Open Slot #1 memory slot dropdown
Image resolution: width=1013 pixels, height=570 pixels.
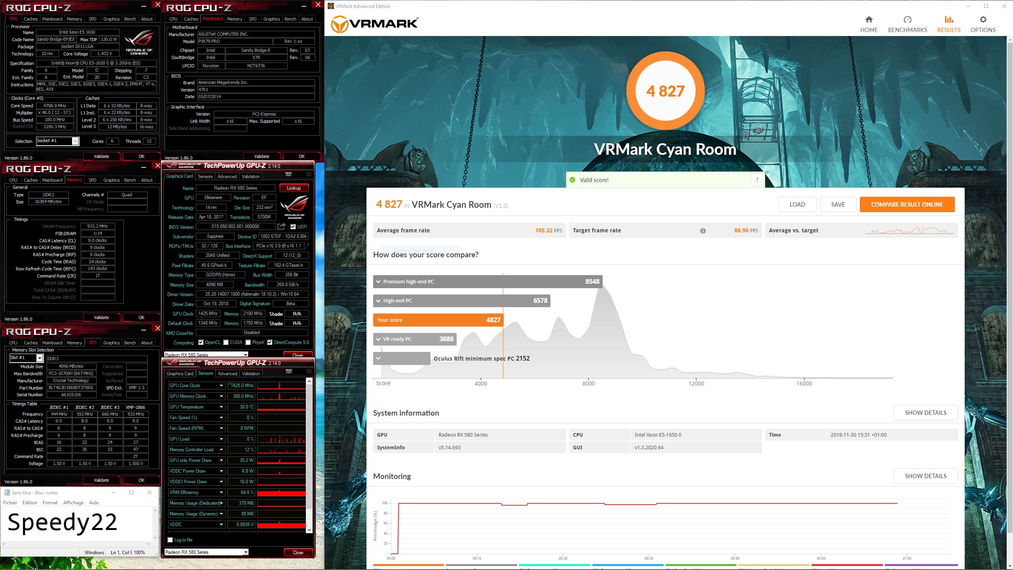tap(40, 358)
